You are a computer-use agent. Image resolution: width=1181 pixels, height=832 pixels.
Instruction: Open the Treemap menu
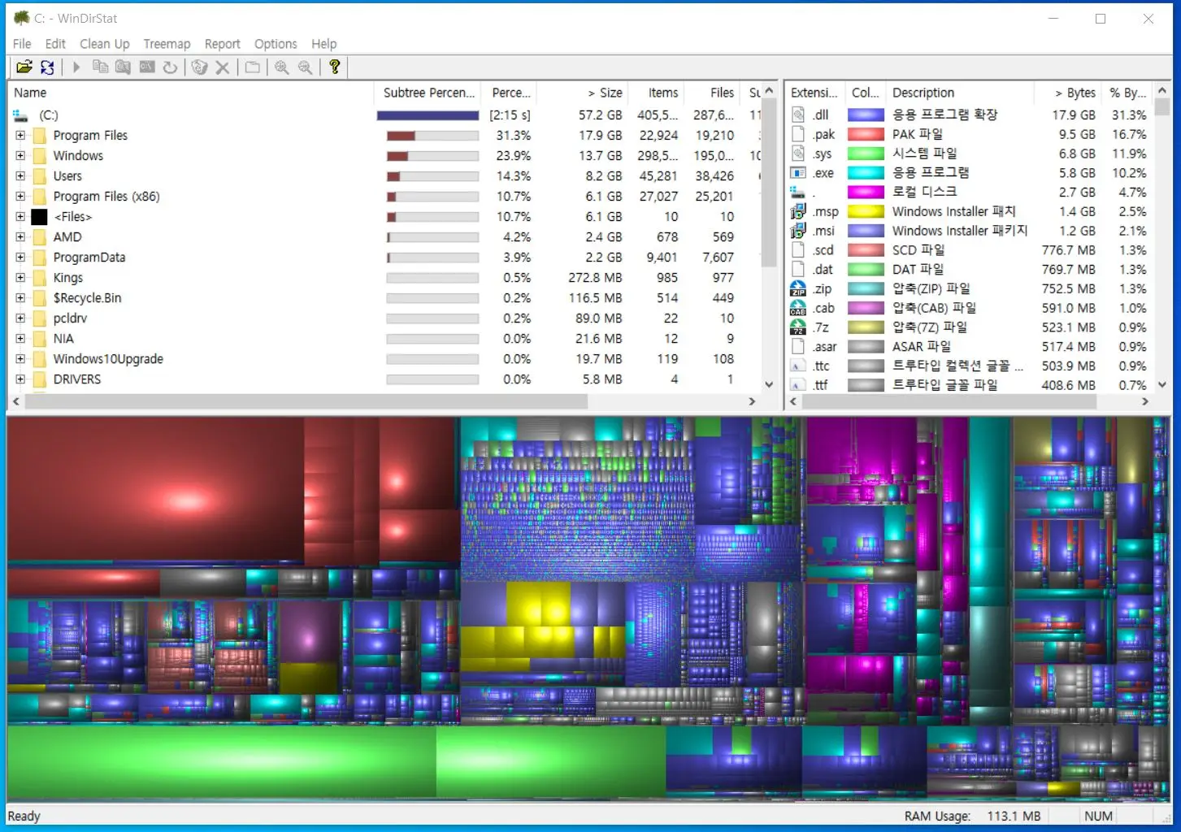click(x=167, y=44)
